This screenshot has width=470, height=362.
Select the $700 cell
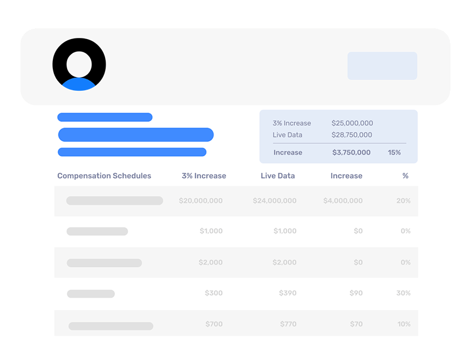(213, 324)
